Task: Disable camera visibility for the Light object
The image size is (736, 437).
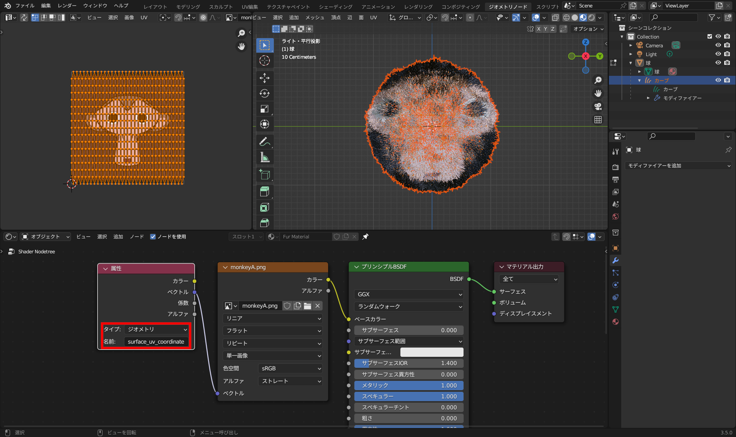Action: point(727,54)
